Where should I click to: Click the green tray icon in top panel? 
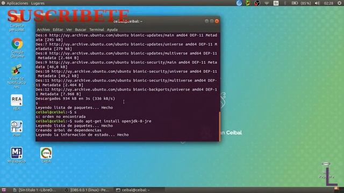(248, 3)
